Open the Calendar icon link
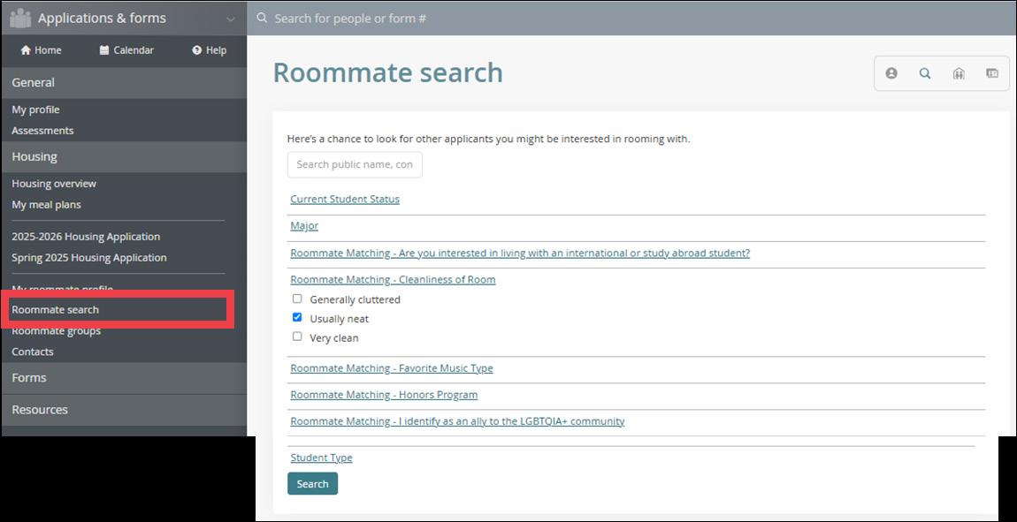The width and height of the screenshot is (1017, 522). tap(104, 50)
